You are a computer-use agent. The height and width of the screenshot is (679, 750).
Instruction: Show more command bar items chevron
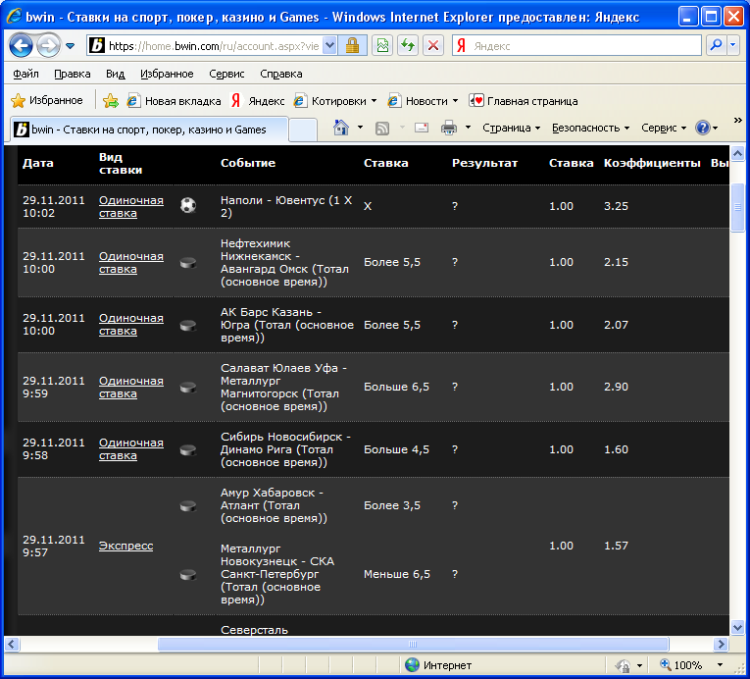(737, 120)
